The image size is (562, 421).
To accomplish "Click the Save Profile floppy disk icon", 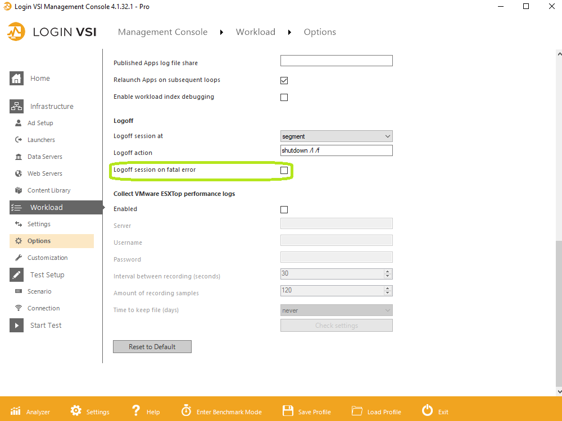I will click(288, 411).
